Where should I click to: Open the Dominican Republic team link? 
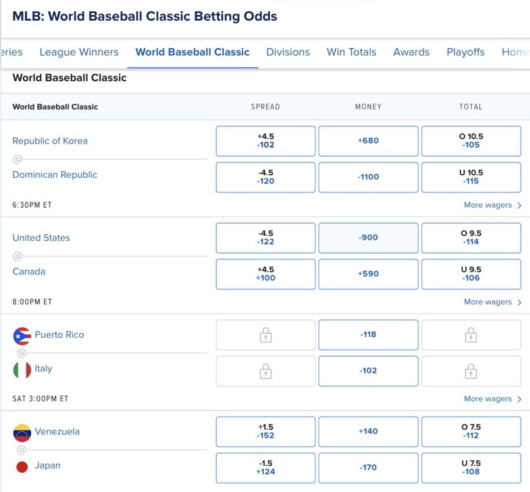click(x=55, y=175)
